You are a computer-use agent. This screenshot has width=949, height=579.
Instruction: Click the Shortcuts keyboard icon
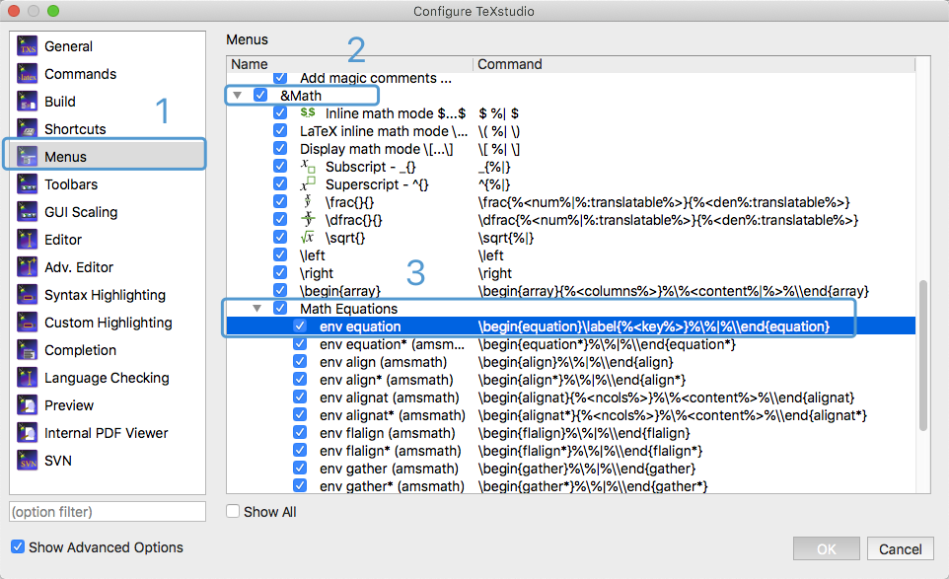pyautogui.click(x=27, y=128)
